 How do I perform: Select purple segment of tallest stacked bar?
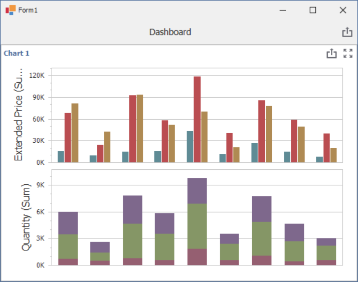point(197,190)
